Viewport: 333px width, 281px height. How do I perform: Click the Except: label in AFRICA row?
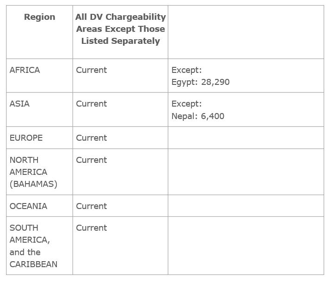186,70
